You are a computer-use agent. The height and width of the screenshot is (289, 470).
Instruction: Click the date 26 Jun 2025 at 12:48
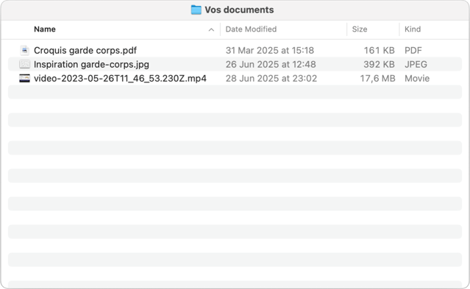tap(271, 64)
